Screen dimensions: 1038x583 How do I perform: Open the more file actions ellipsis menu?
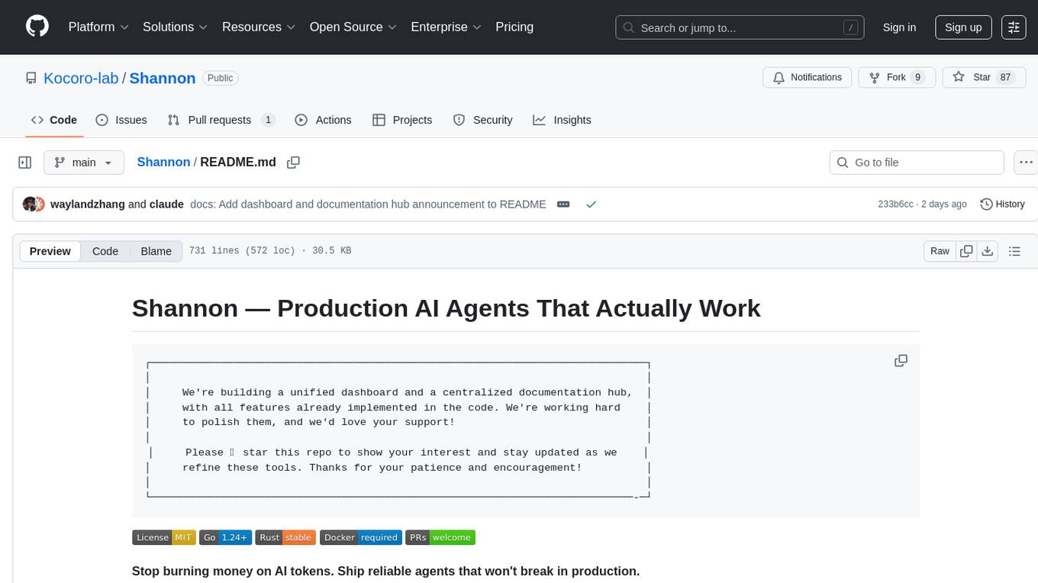1026,163
